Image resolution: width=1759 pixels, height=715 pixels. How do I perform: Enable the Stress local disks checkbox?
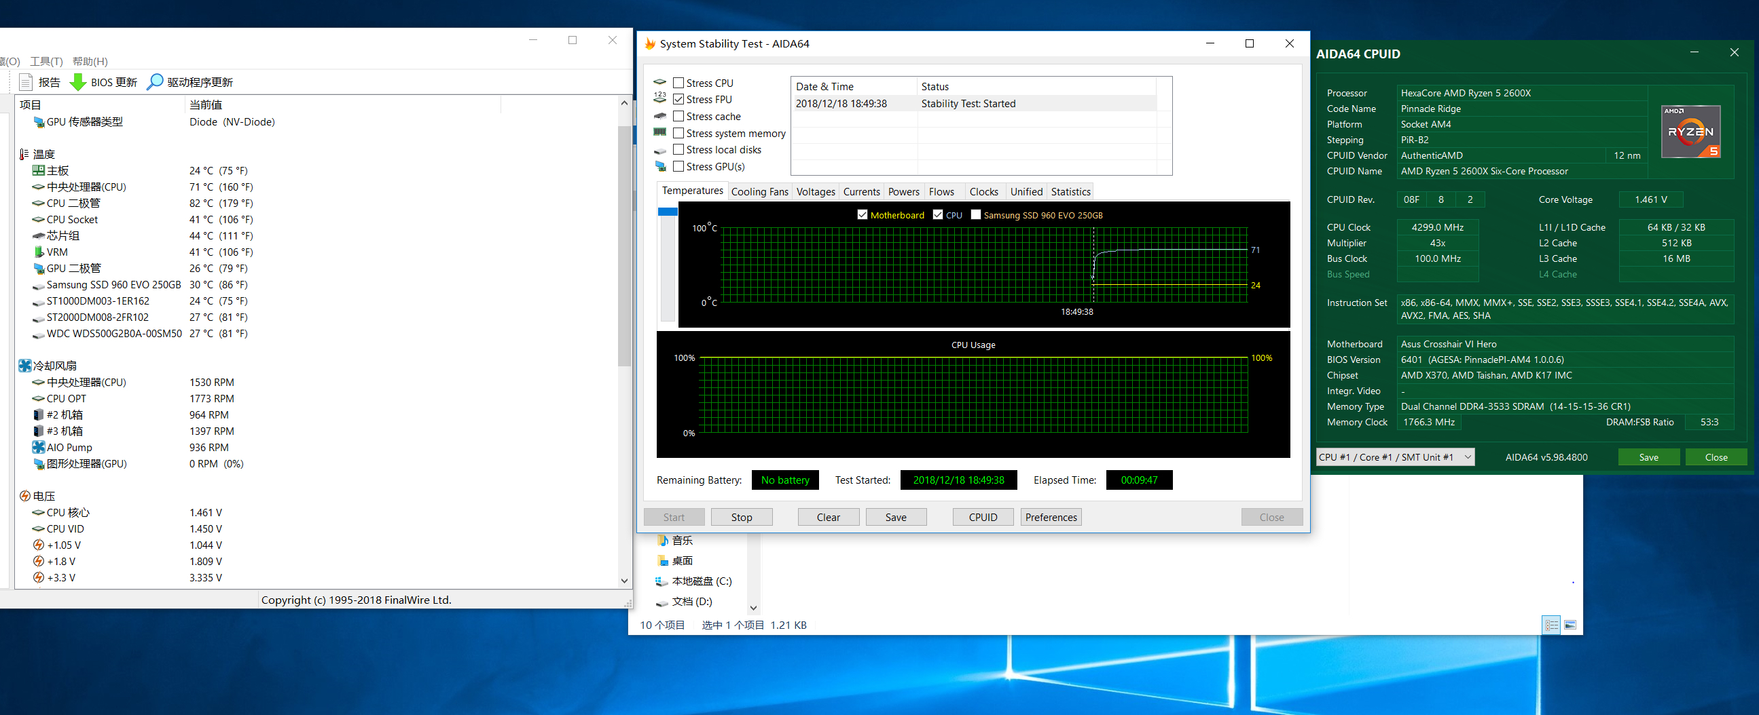pos(678,149)
